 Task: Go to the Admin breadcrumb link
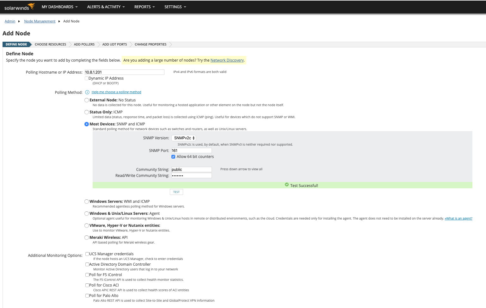point(10,21)
